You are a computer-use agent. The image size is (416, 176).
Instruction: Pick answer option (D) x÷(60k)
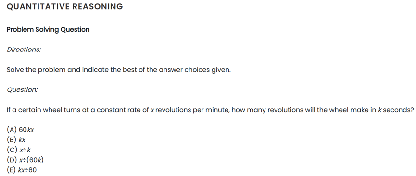(25, 160)
